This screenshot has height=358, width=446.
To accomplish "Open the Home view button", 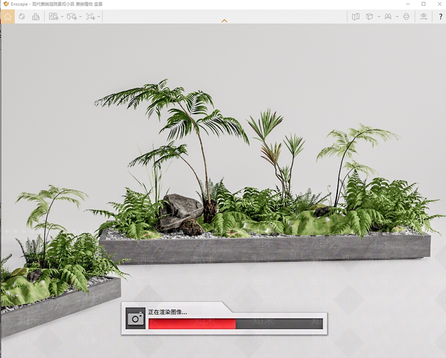I will tap(8, 17).
